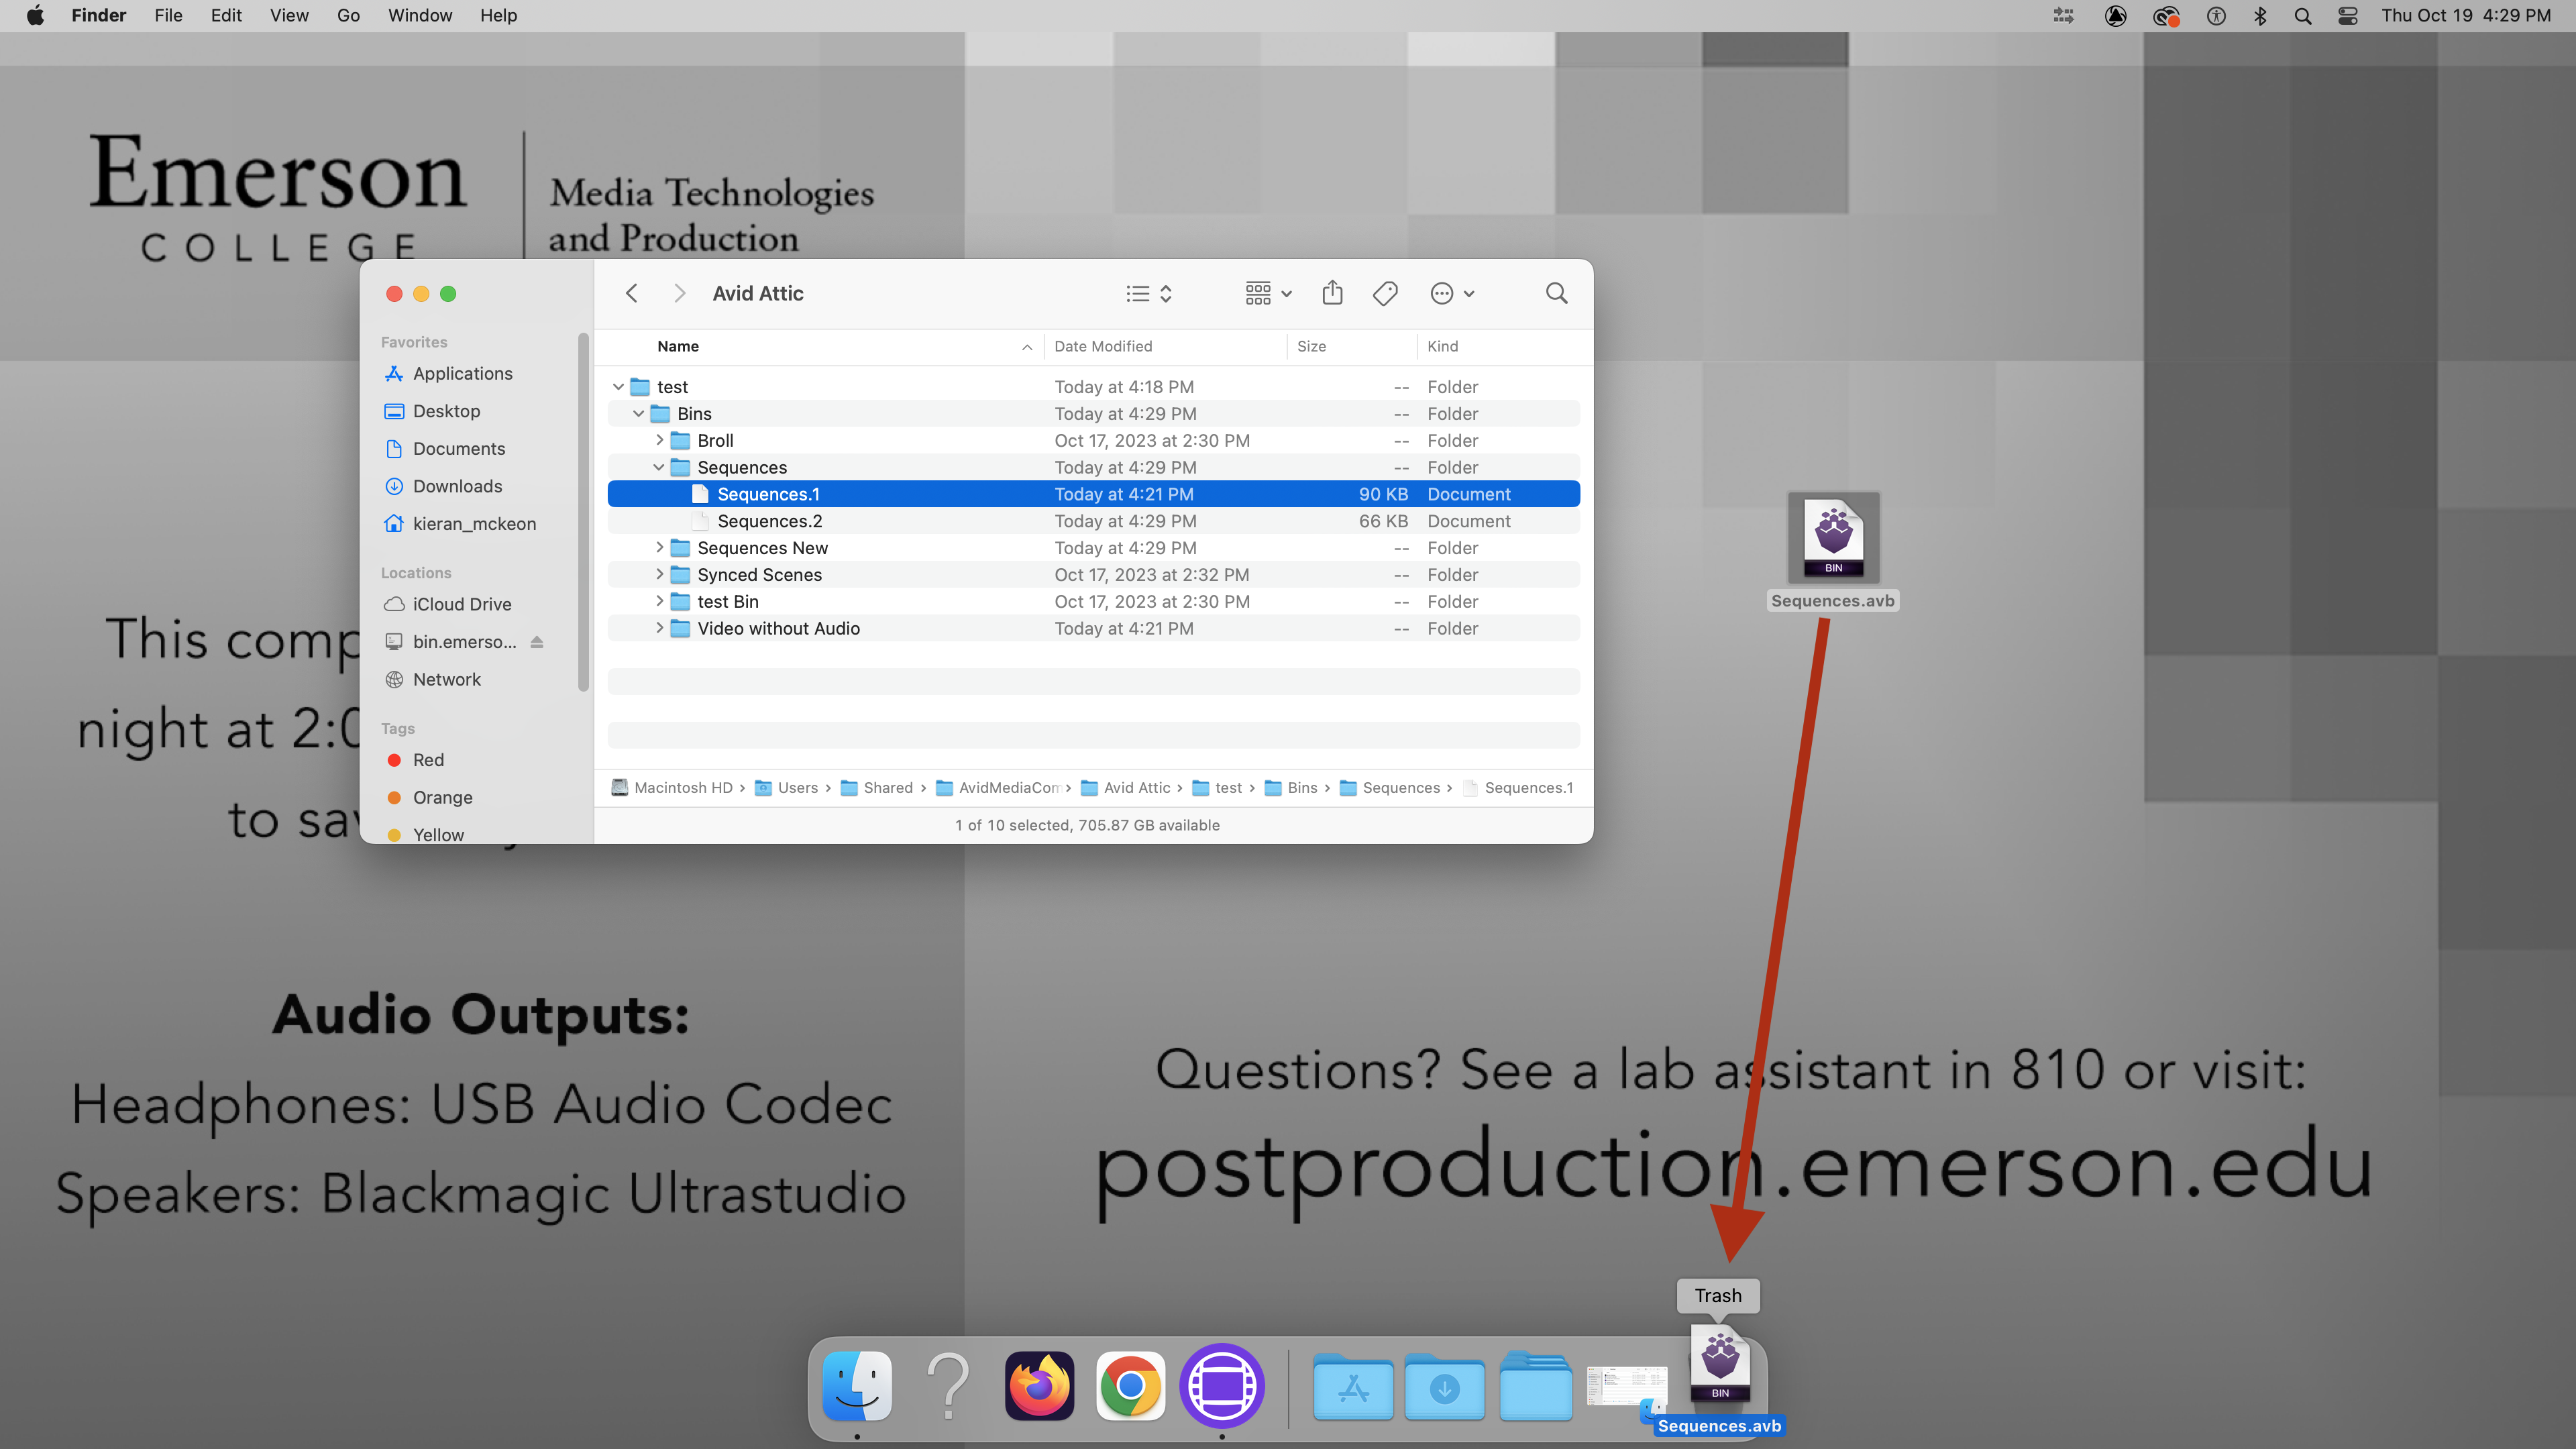The image size is (2576, 1449).
Task: Open Spotlight search in menu bar
Action: 2303,16
